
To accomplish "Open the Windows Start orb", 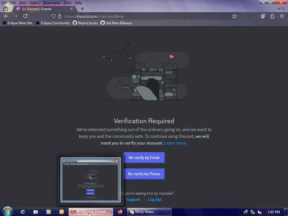I will point(8,211).
